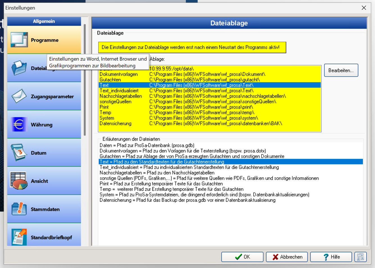Select the Text_individualisiert path row
The width and height of the screenshot is (375, 268).
(210, 91)
